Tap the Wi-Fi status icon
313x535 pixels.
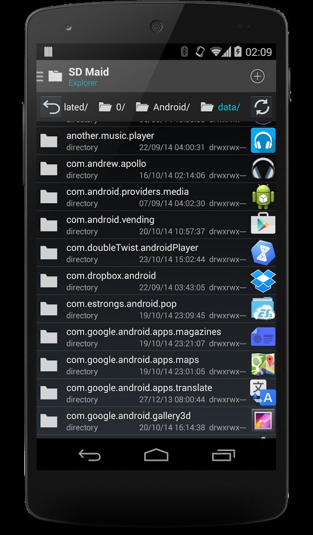(x=216, y=52)
